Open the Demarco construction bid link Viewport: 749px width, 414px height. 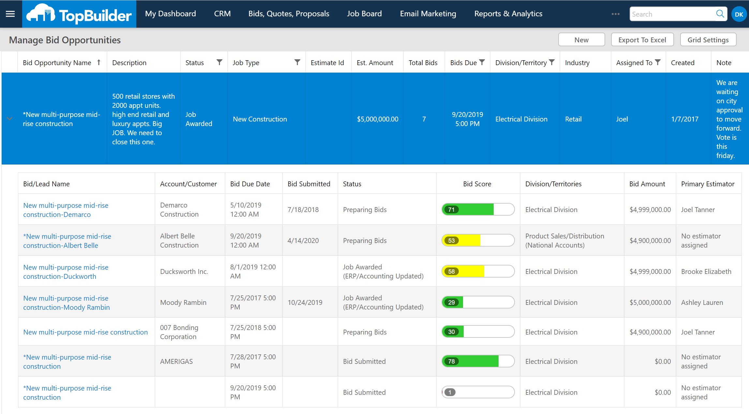pyautogui.click(x=66, y=210)
